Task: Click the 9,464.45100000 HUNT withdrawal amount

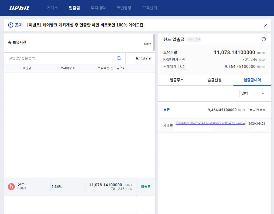Action: [227, 110]
